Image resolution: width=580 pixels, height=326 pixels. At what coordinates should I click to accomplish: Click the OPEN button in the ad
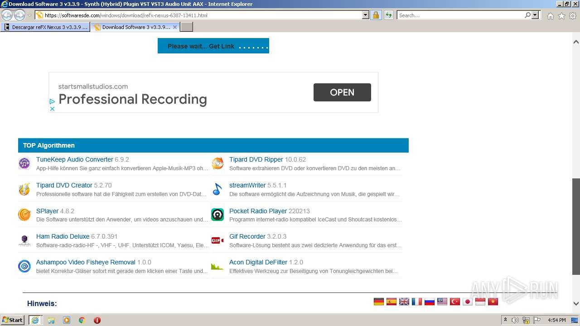(342, 92)
